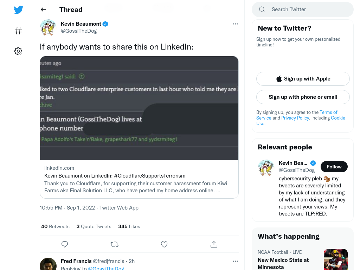
Task: Open the Settings gear icon
Action: click(18, 51)
